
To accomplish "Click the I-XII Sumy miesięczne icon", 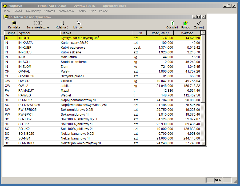I will click(x=38, y=25).
